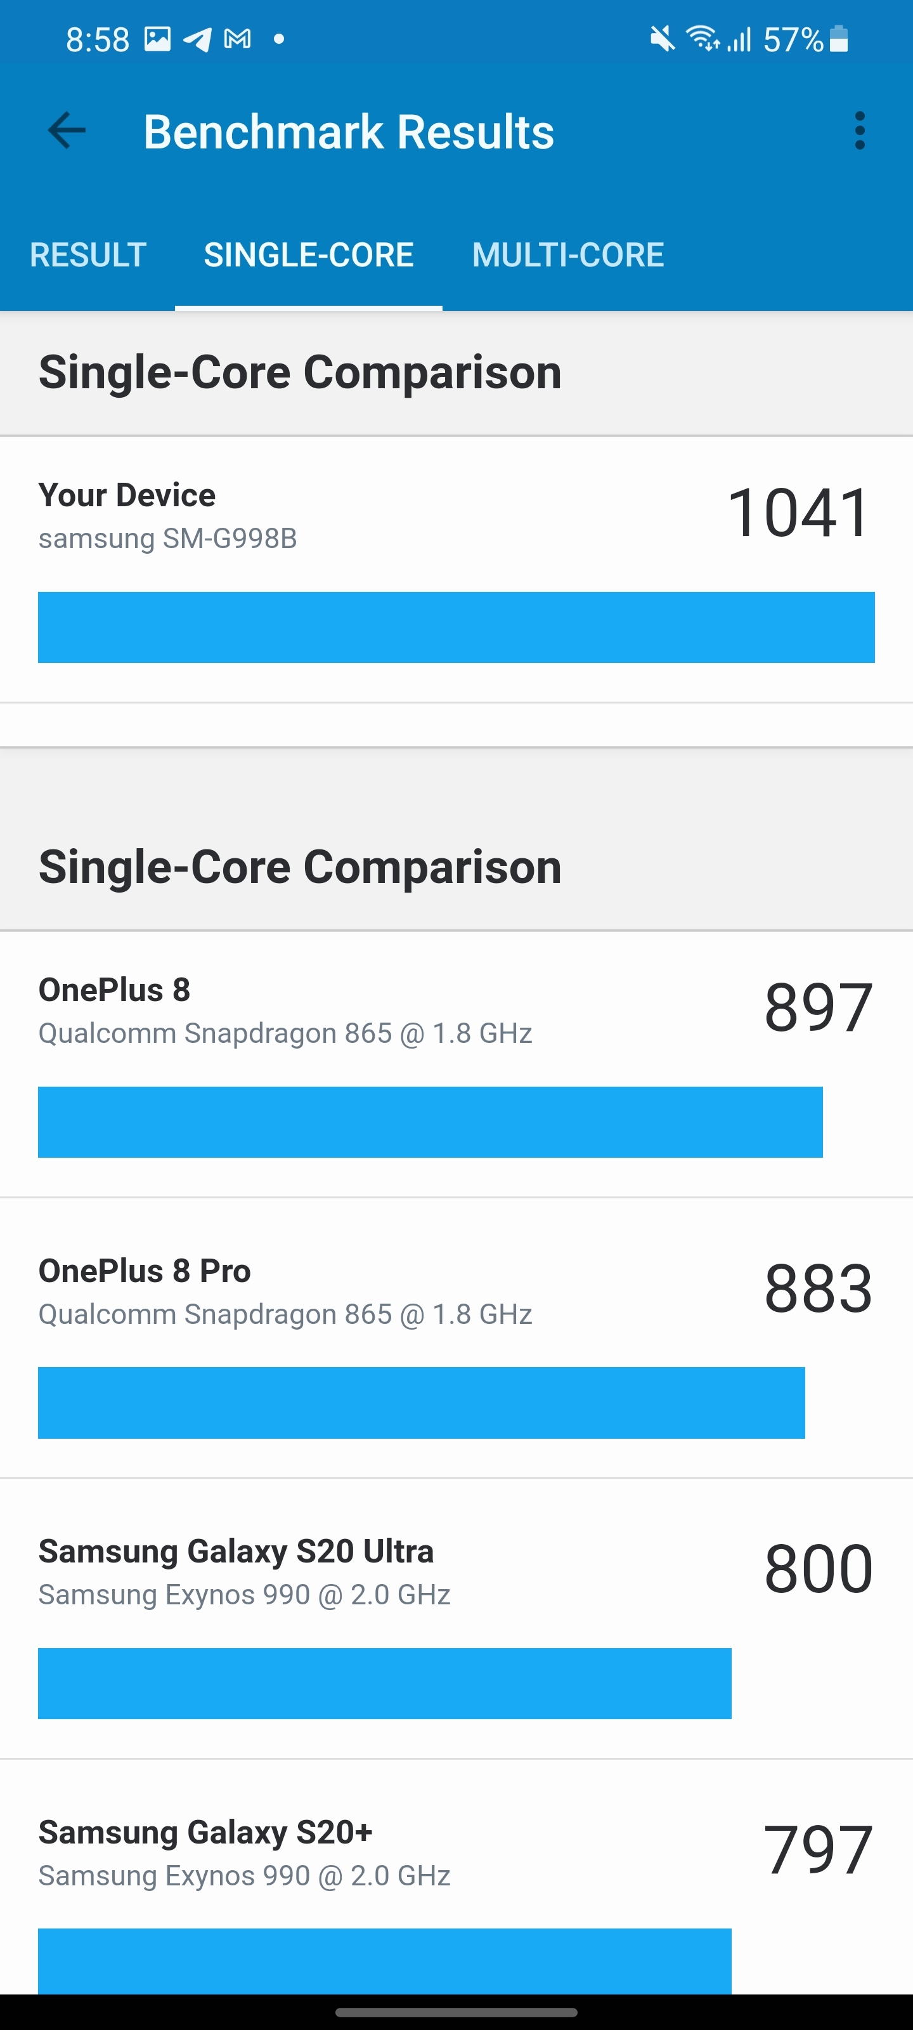913x2030 pixels.
Task: Tap the bottom navigation gesture handle
Action: click(456, 2012)
